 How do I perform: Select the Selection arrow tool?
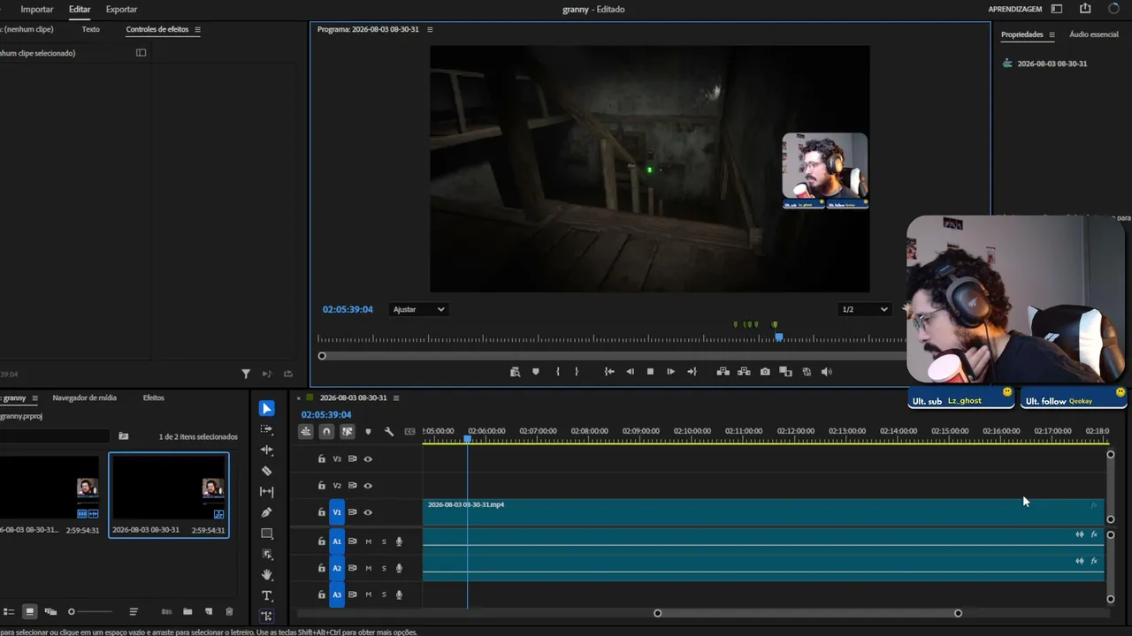pyautogui.click(x=267, y=408)
